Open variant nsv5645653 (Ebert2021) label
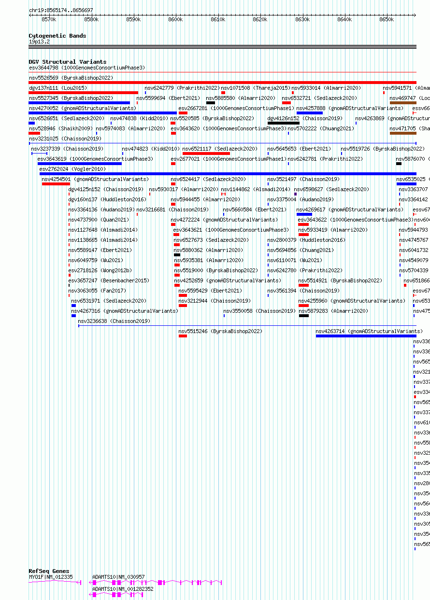 click(300, 149)
